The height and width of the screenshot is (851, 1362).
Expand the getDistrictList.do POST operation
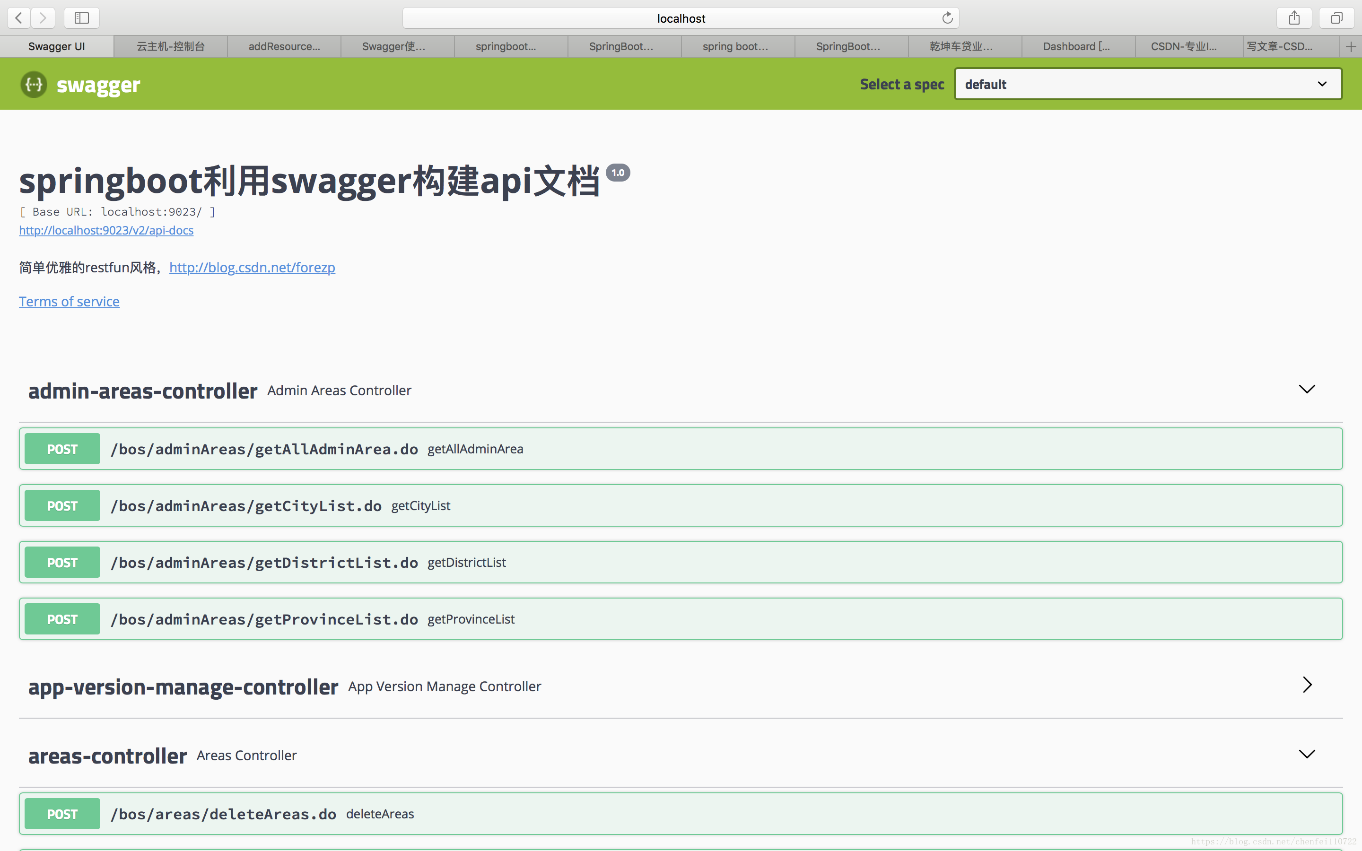tap(681, 562)
